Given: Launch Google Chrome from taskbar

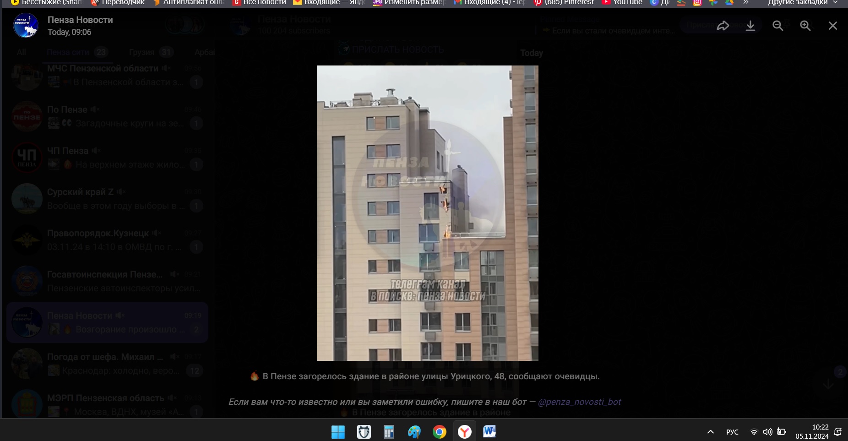Looking at the screenshot, I should pyautogui.click(x=439, y=431).
